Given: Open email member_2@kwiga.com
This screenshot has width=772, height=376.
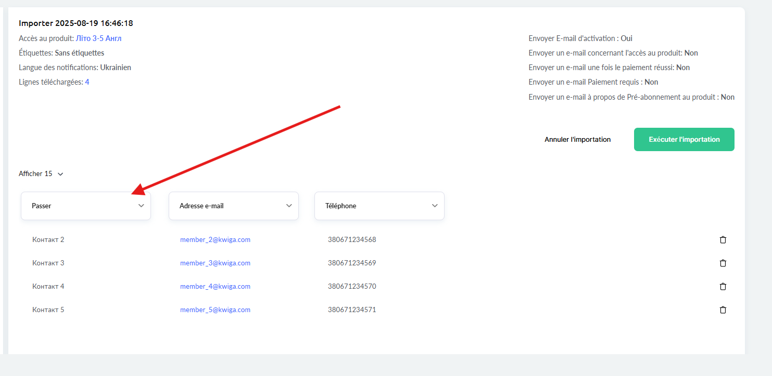Looking at the screenshot, I should click(215, 240).
